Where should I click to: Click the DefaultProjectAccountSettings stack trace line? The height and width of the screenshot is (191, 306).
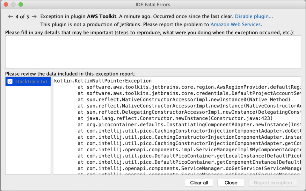(x=189, y=93)
